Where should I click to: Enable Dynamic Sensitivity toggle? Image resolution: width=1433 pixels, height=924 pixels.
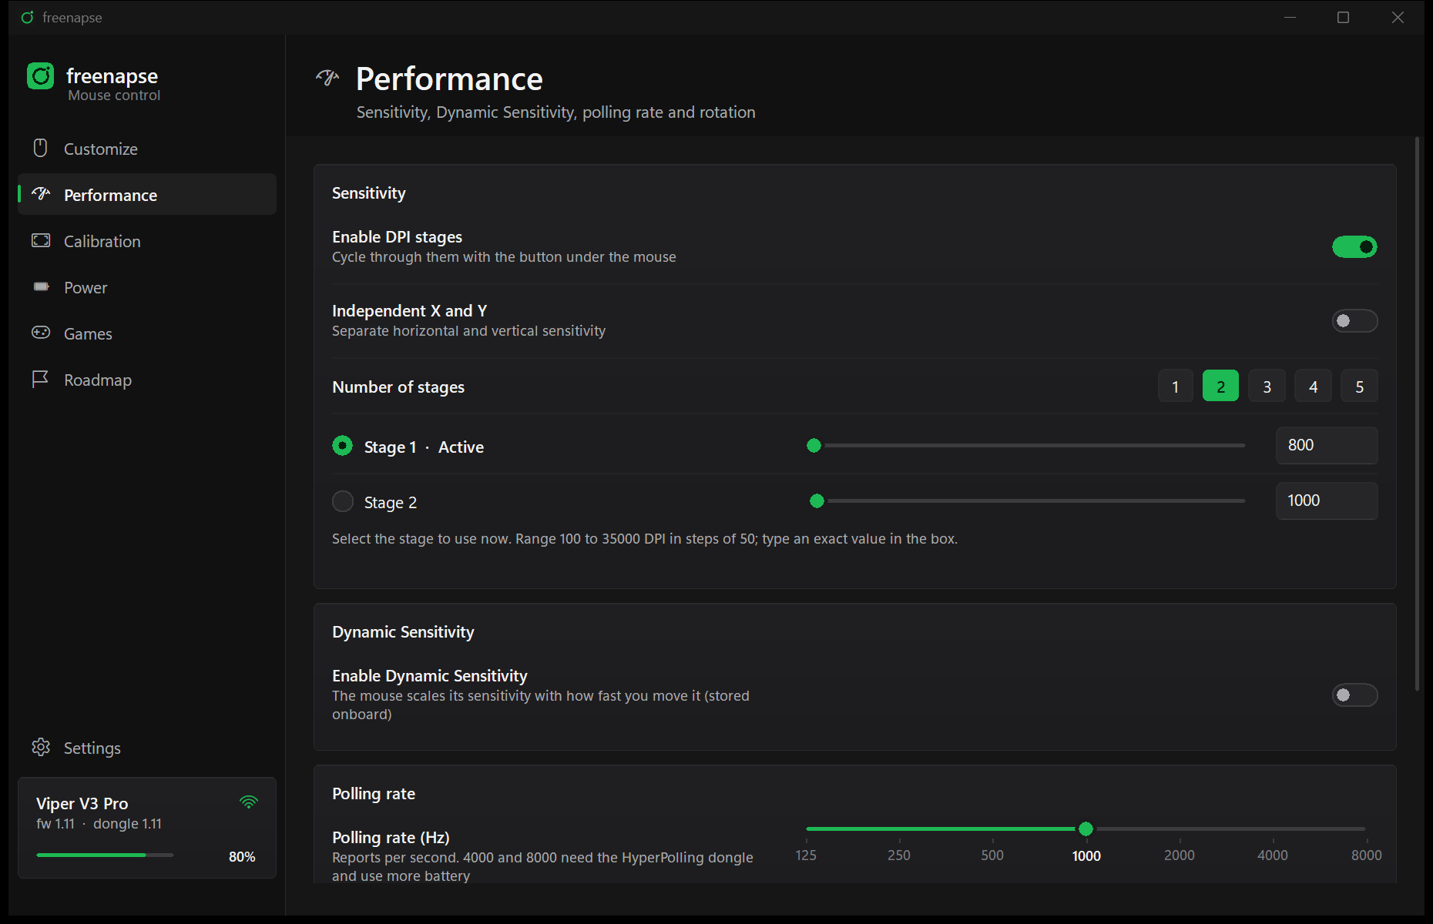tap(1354, 695)
